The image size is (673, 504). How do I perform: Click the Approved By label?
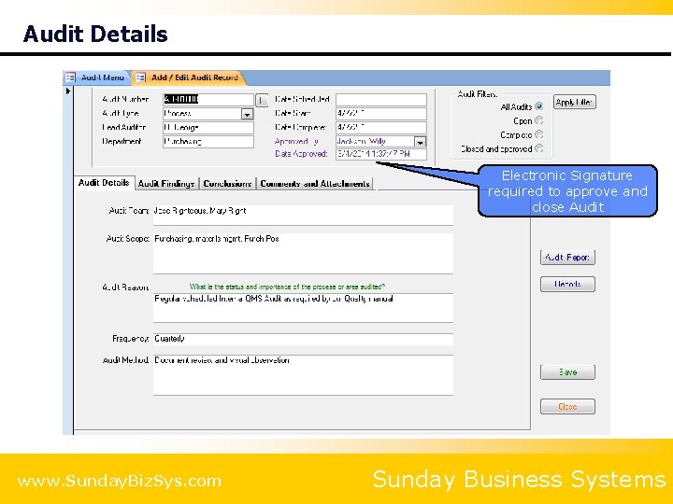pos(296,142)
